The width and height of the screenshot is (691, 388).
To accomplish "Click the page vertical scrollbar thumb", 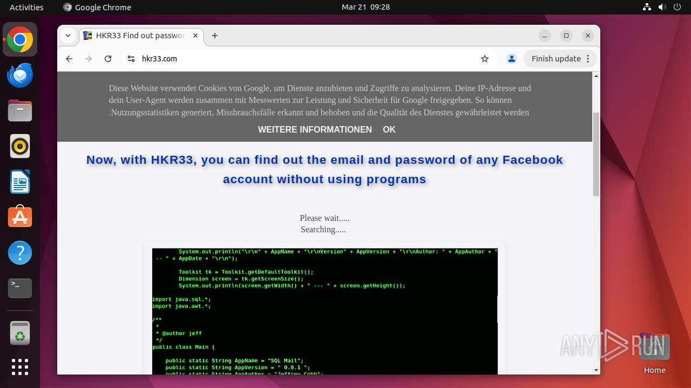I will coord(596,154).
